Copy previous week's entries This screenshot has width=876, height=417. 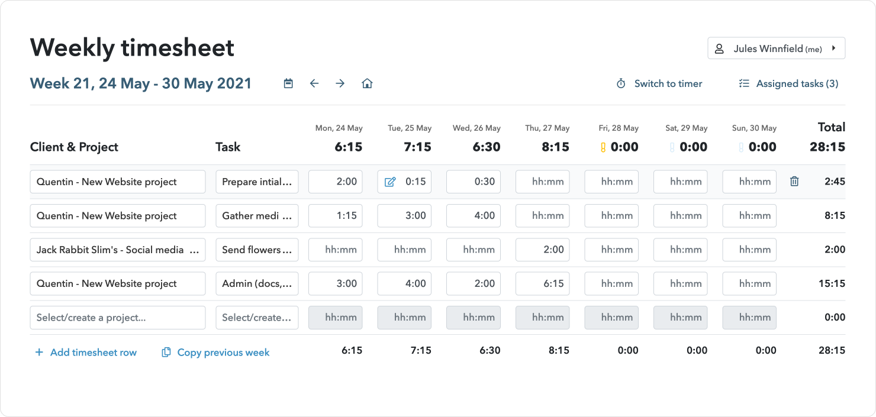tap(215, 352)
